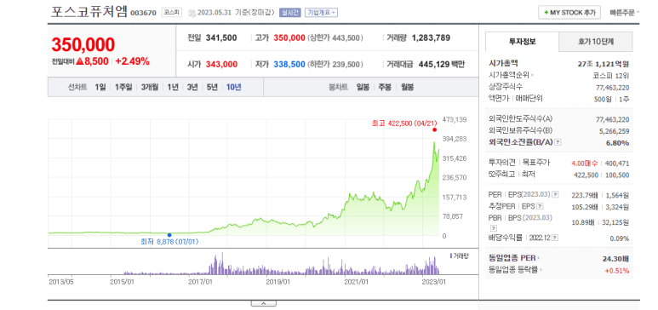Click help icon beside 배당수익률 2022.12
The height and width of the screenshot is (310, 658).
(x=555, y=238)
